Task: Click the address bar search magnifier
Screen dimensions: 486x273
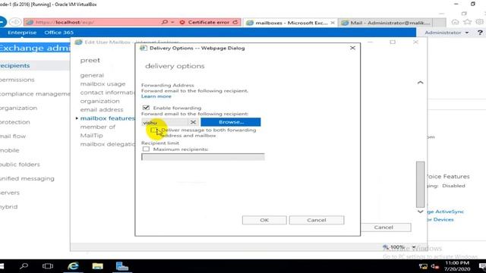Action: point(165,22)
